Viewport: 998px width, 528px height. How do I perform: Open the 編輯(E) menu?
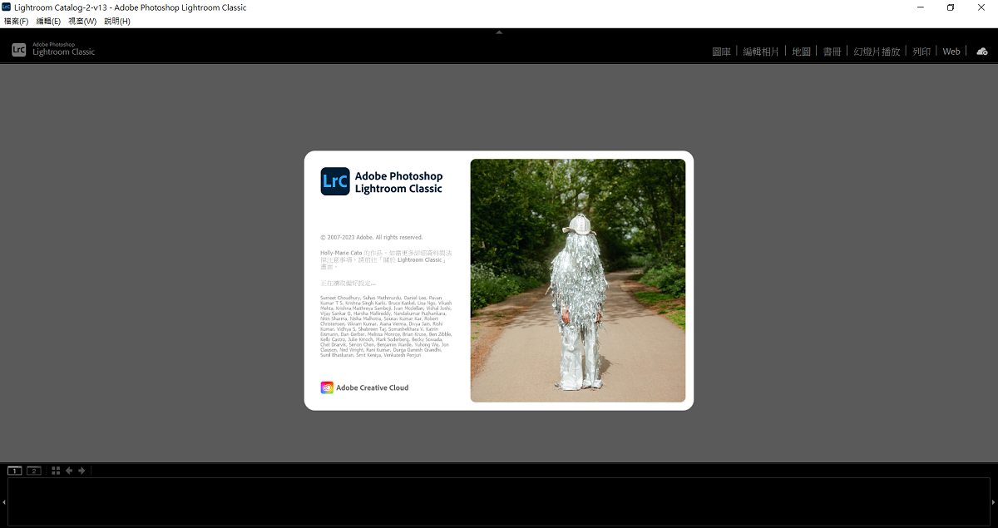(x=48, y=21)
